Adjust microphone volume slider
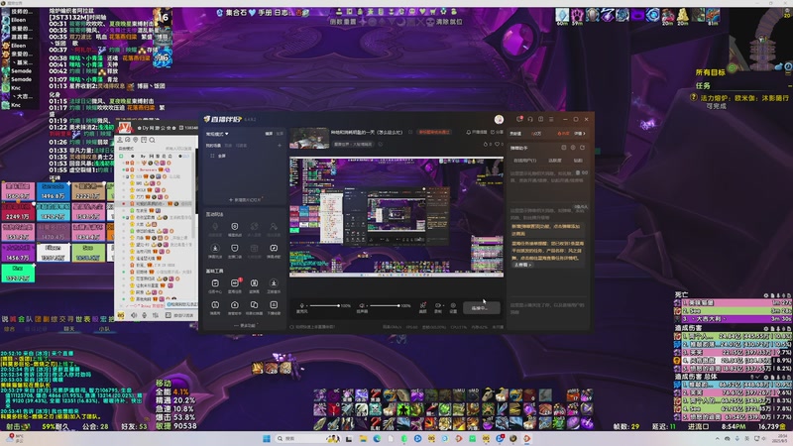This screenshot has width=793, height=446. point(324,305)
